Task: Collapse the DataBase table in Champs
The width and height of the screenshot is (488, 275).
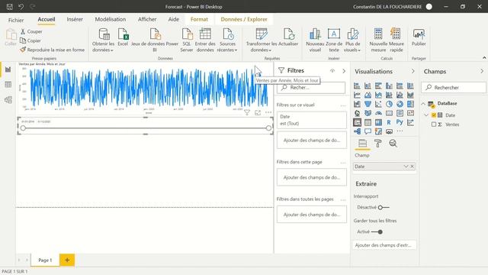Action: pos(423,104)
